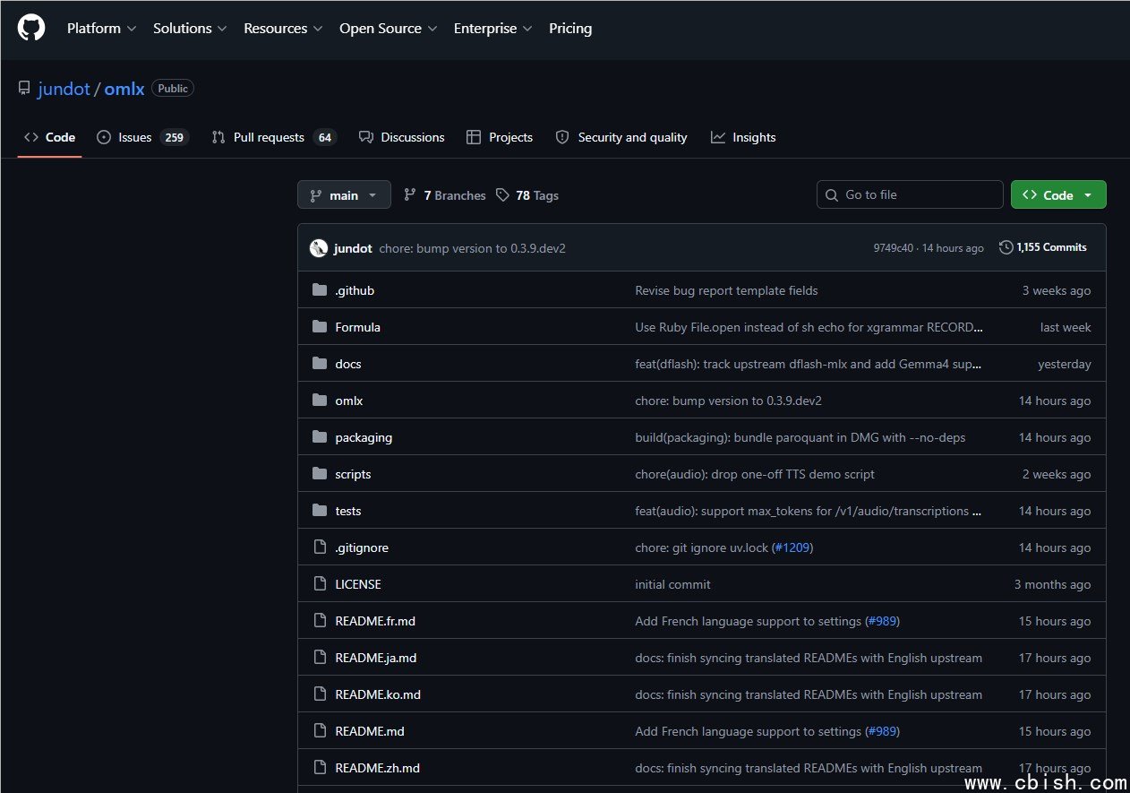The height and width of the screenshot is (793, 1130).
Task: Click the tests folder icon
Action: 320,511
